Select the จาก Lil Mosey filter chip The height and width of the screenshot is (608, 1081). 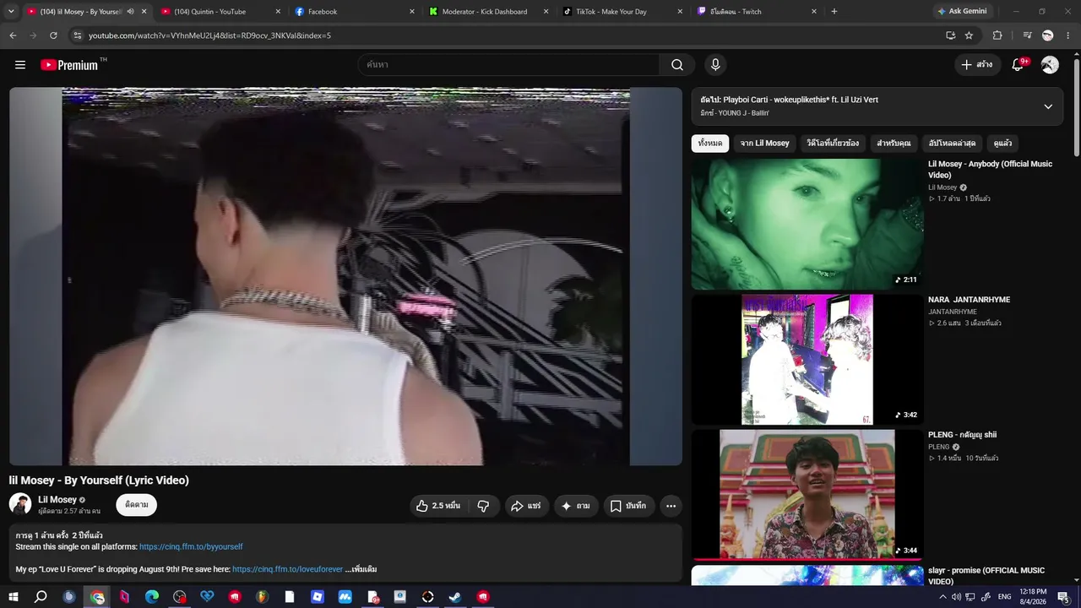pyautogui.click(x=765, y=144)
